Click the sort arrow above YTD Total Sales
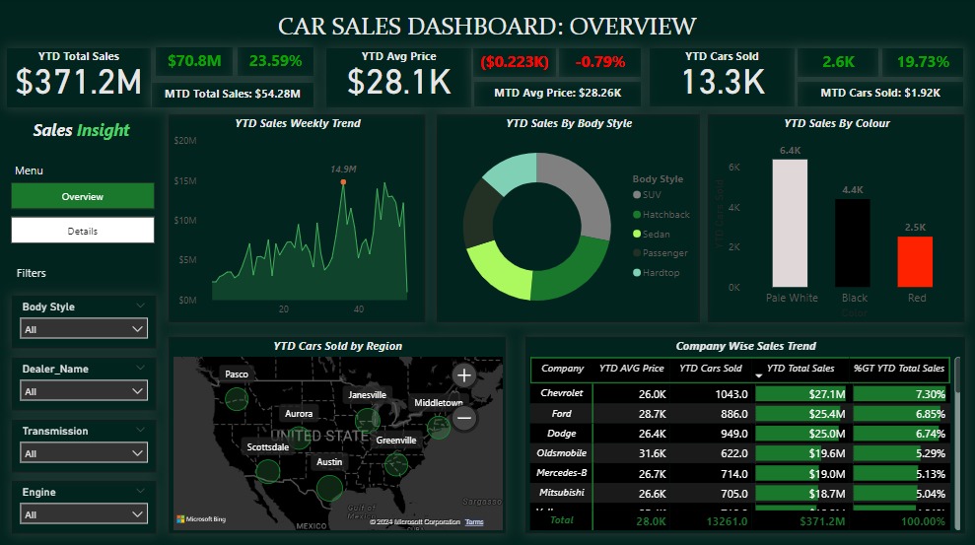 coord(759,375)
